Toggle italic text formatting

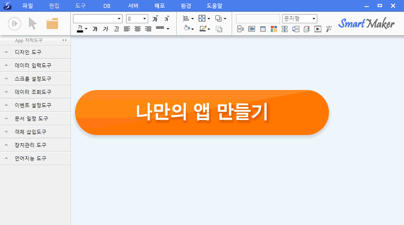point(105,29)
